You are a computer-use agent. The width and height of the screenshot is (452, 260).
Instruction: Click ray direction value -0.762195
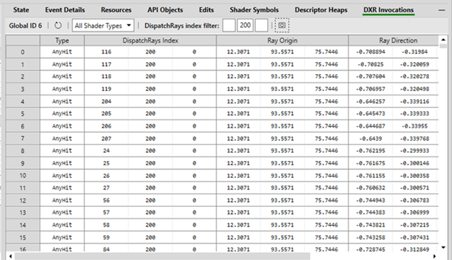click(x=370, y=151)
